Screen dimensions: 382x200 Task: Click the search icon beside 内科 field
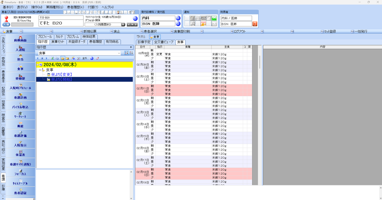pos(178,18)
